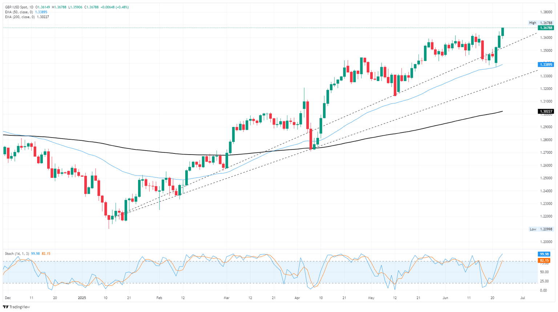The height and width of the screenshot is (312, 558).
Task: Click the High label on price axis
Action: pyautogui.click(x=532, y=23)
